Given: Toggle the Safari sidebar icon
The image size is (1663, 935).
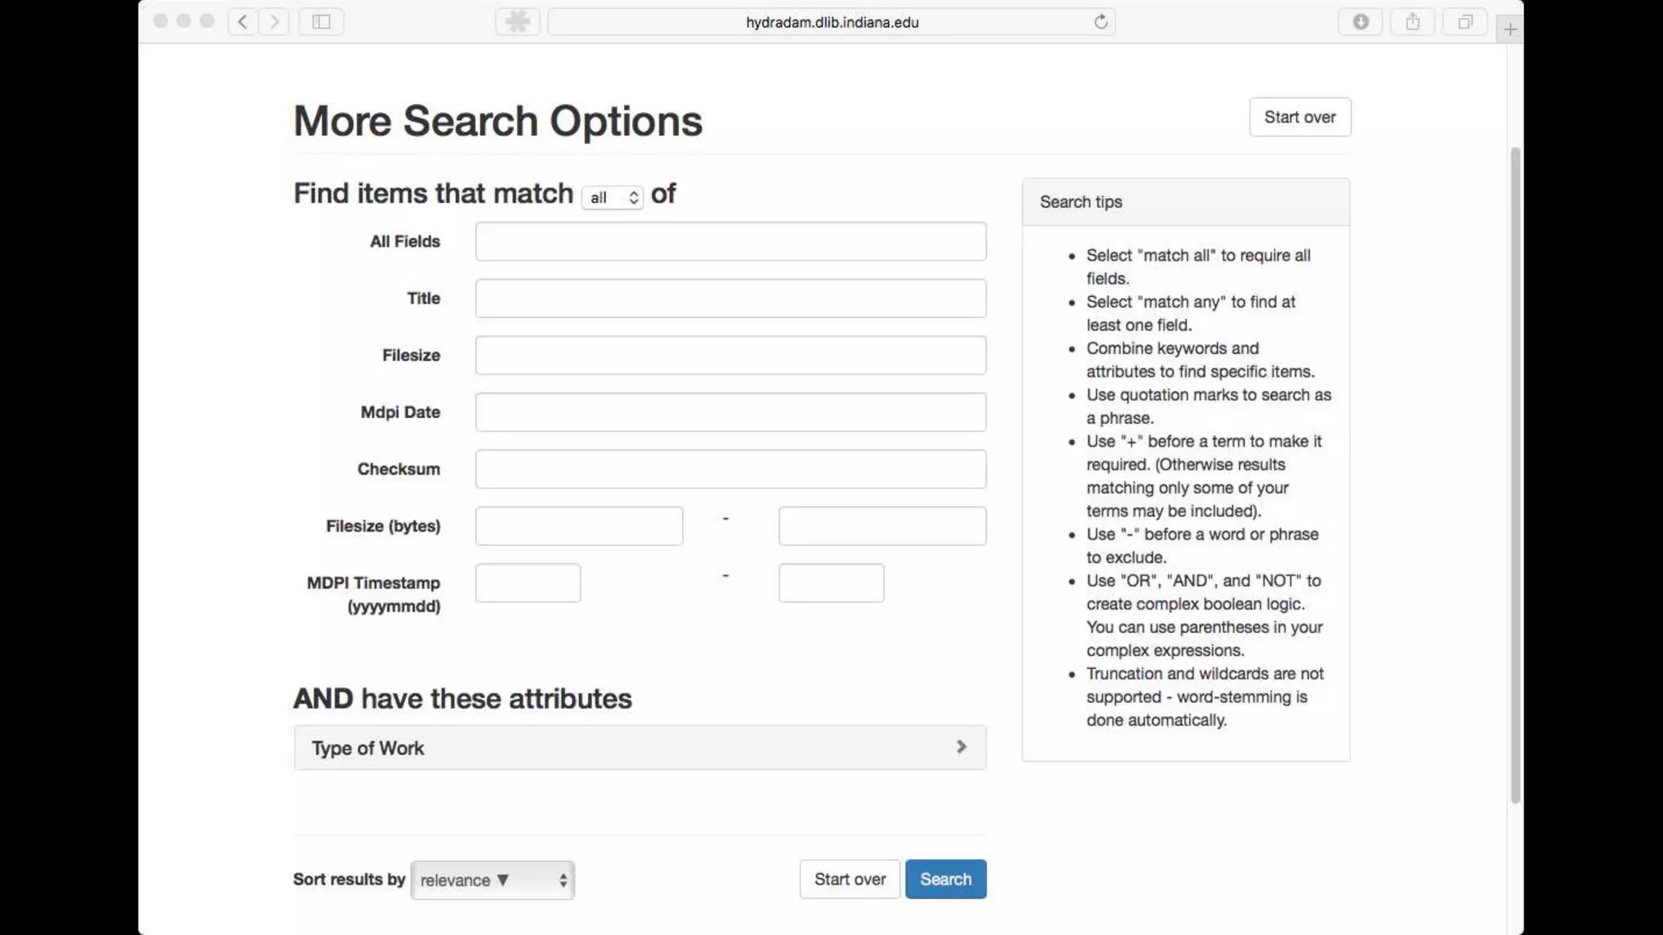Looking at the screenshot, I should pyautogui.click(x=322, y=22).
